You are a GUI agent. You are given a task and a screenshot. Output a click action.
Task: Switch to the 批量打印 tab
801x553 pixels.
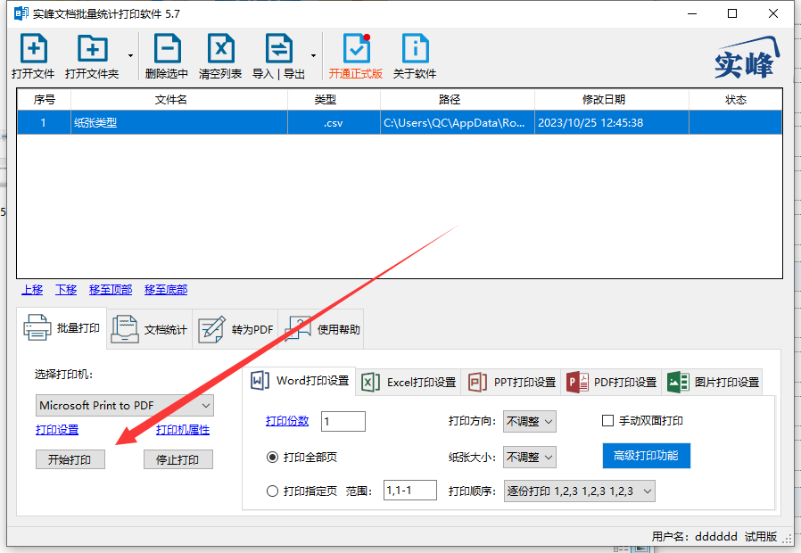(62, 328)
